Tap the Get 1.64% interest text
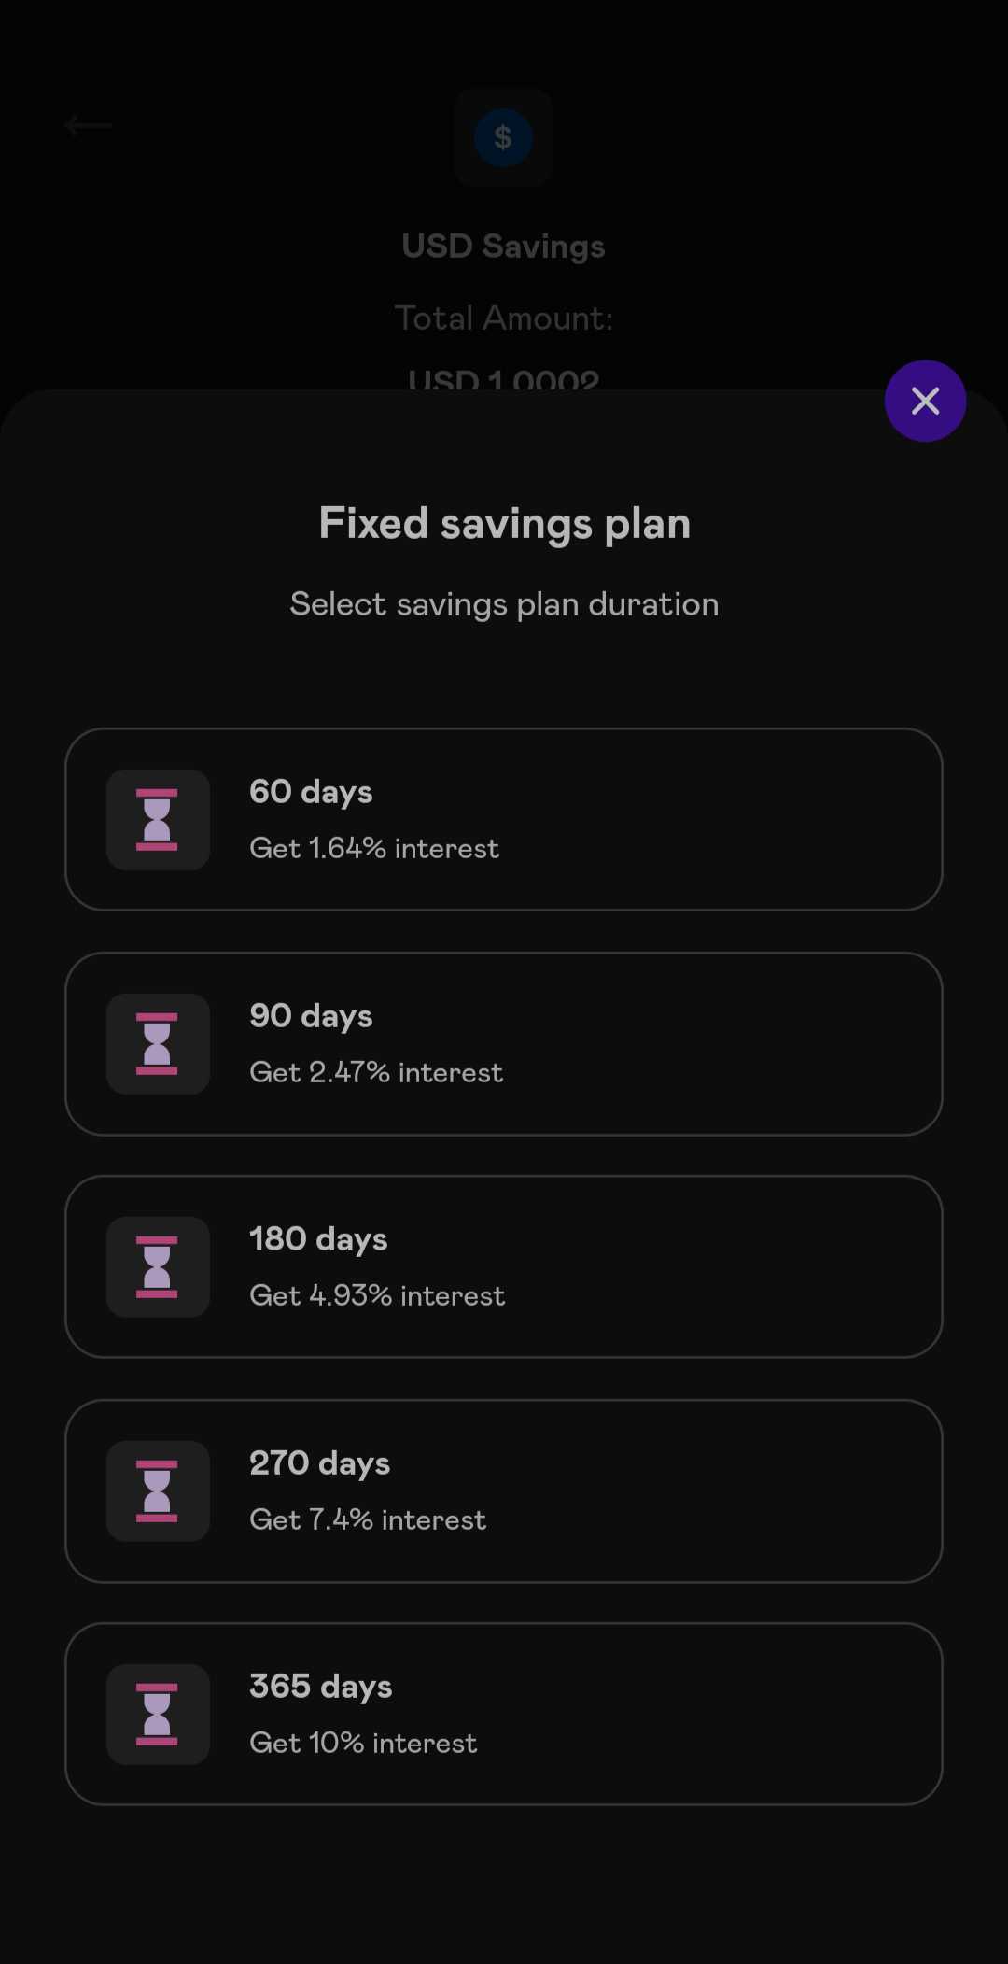1008x1964 pixels. point(374,848)
